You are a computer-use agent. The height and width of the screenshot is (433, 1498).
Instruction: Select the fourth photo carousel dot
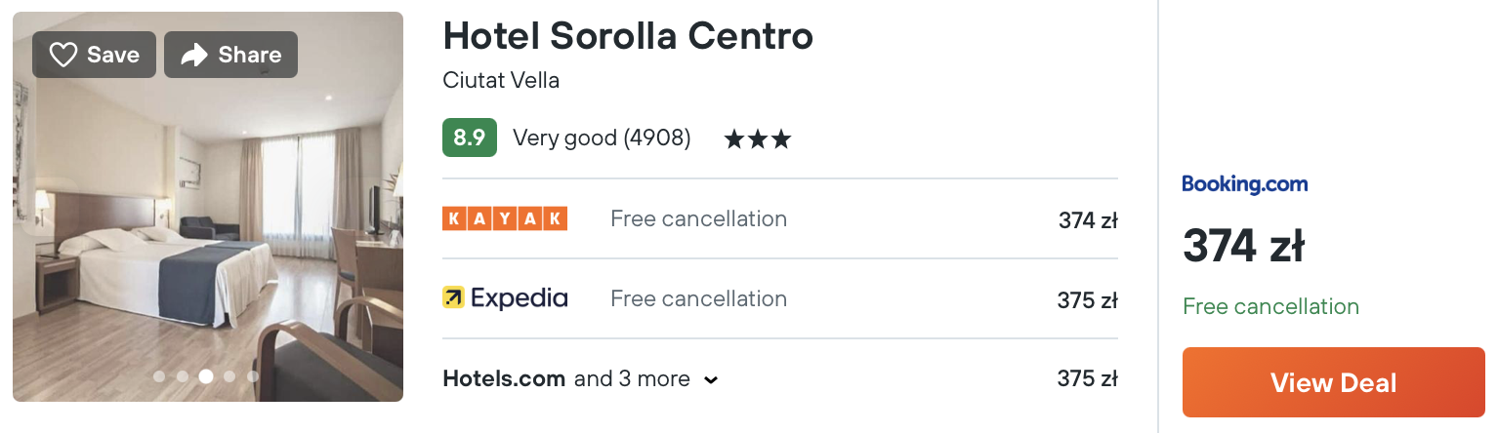pyautogui.click(x=229, y=376)
